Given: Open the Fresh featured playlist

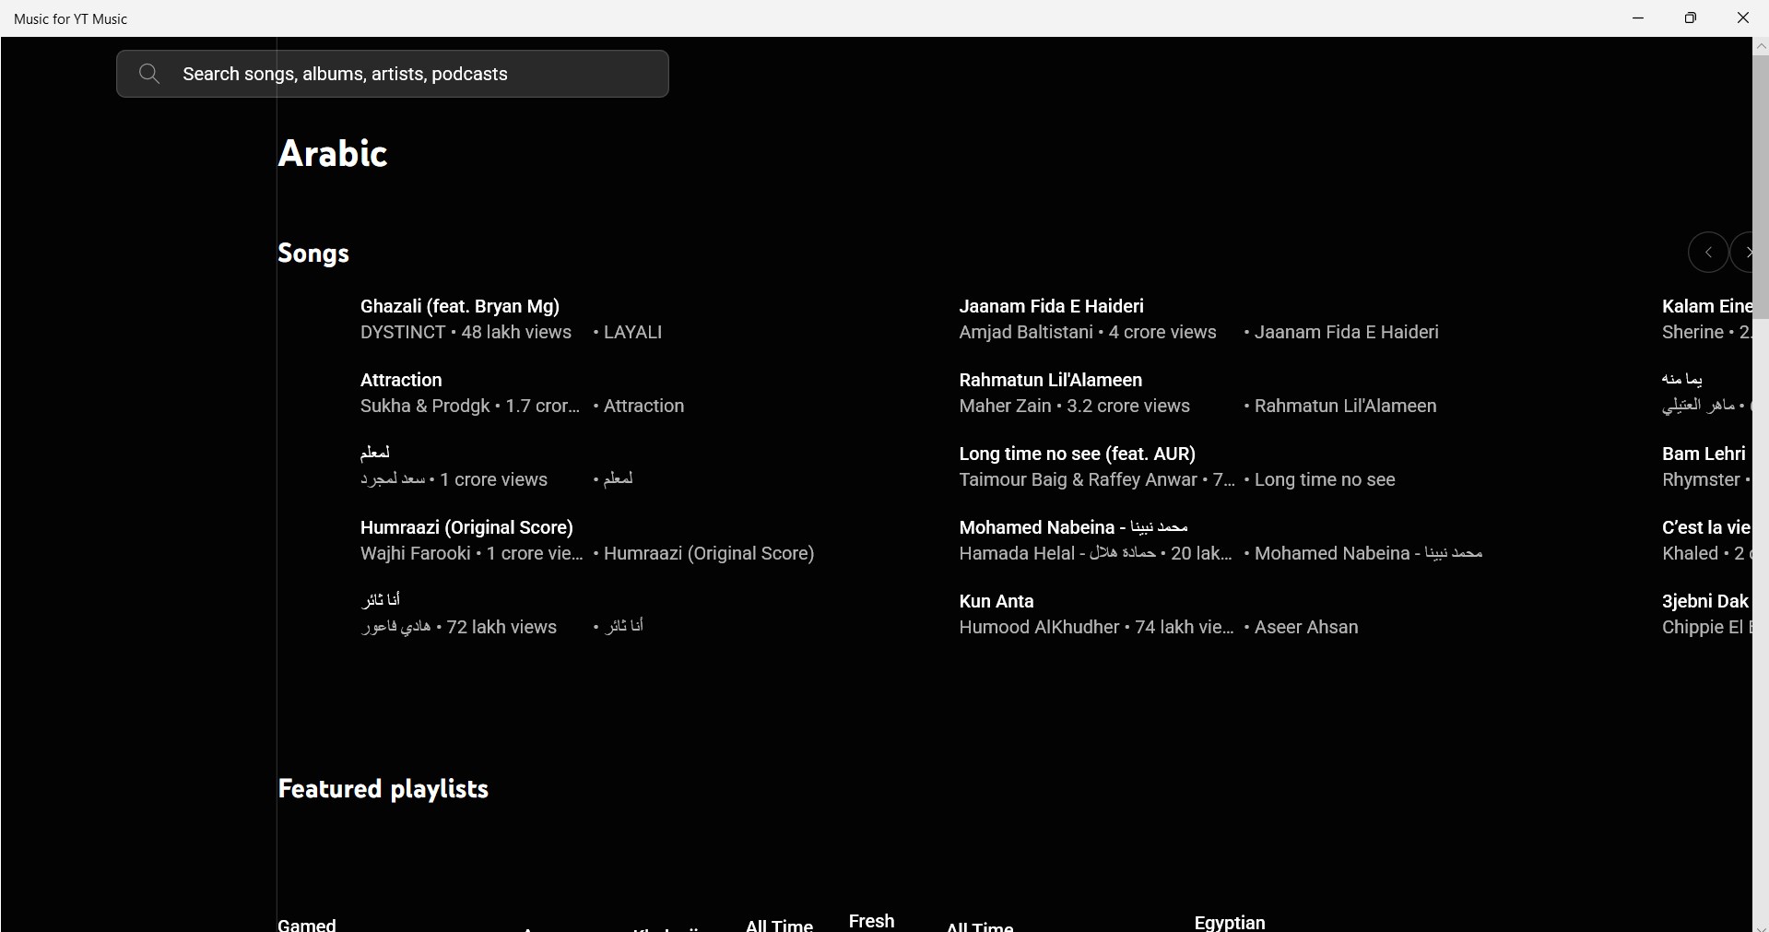Looking at the screenshot, I should click(871, 921).
